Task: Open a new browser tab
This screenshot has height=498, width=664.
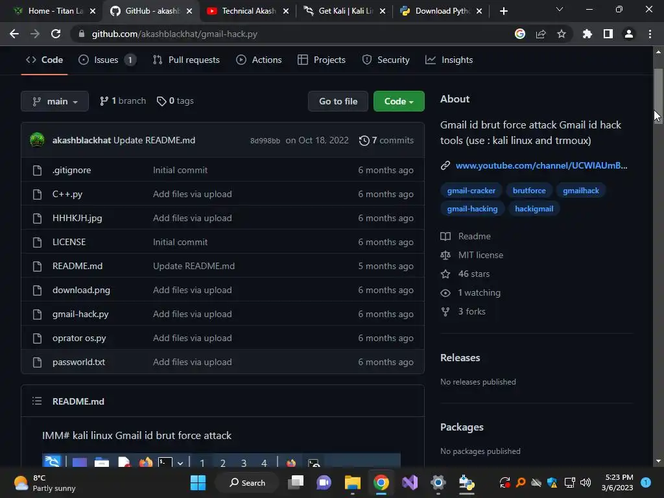Action: [503, 11]
